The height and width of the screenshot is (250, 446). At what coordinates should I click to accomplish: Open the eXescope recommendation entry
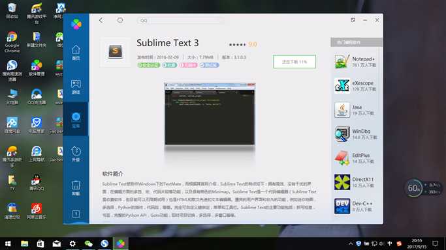point(355,85)
